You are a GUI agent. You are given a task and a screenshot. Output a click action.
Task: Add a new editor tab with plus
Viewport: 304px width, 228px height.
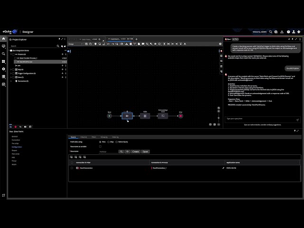(x=136, y=39)
